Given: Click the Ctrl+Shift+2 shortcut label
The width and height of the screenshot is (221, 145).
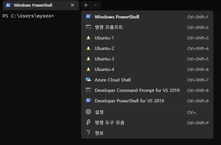Looking at the screenshot, I should 198,27.
